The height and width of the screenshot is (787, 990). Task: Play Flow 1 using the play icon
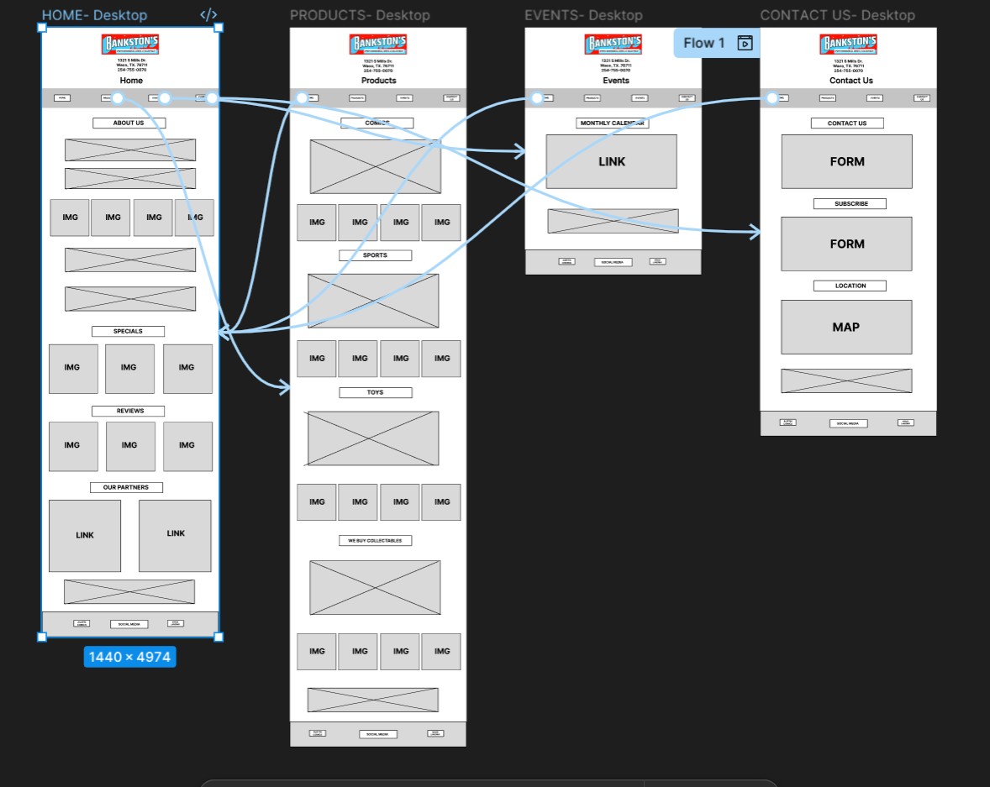(x=745, y=43)
